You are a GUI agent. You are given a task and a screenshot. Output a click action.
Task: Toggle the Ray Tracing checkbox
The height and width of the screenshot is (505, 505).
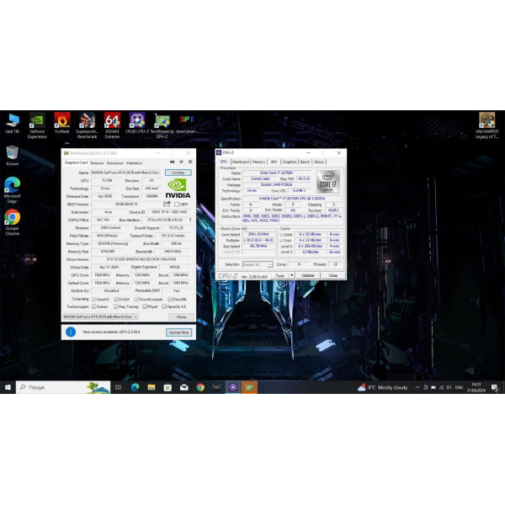click(x=116, y=306)
